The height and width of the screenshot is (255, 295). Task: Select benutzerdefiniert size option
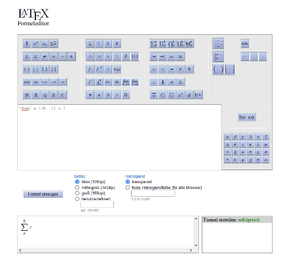77,199
